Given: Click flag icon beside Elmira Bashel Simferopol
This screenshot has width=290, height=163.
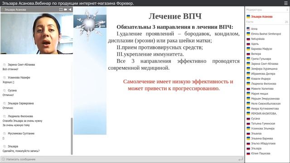Looking at the screenshot, I should (x=248, y=34).
